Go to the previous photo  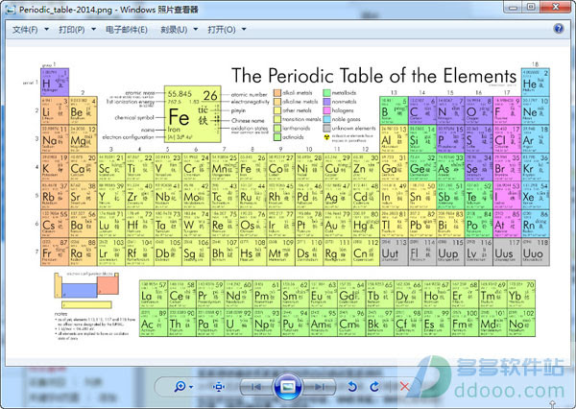point(255,387)
